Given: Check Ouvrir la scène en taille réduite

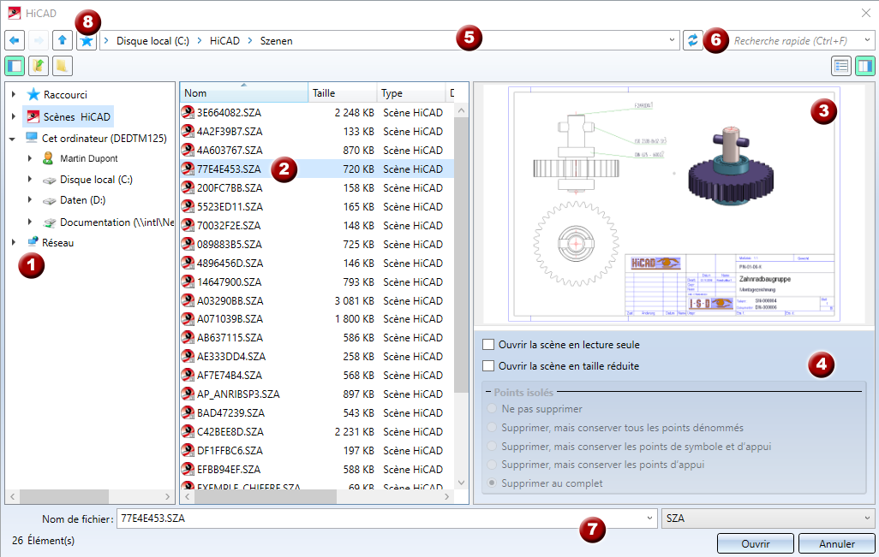Looking at the screenshot, I should tap(488, 366).
